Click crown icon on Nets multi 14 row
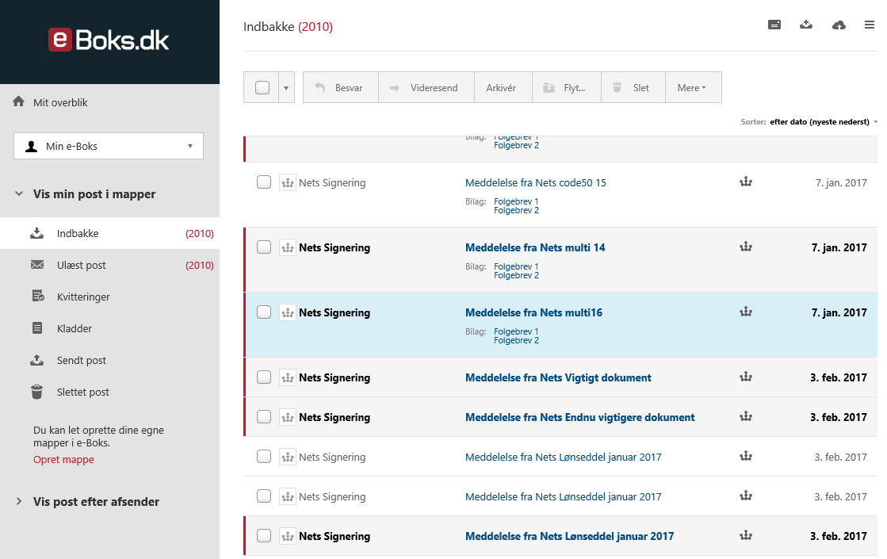 [x=746, y=247]
